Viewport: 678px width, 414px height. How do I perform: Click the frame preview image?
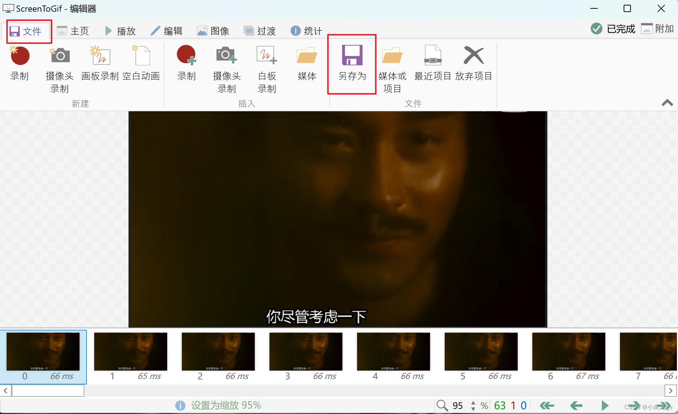[338, 219]
